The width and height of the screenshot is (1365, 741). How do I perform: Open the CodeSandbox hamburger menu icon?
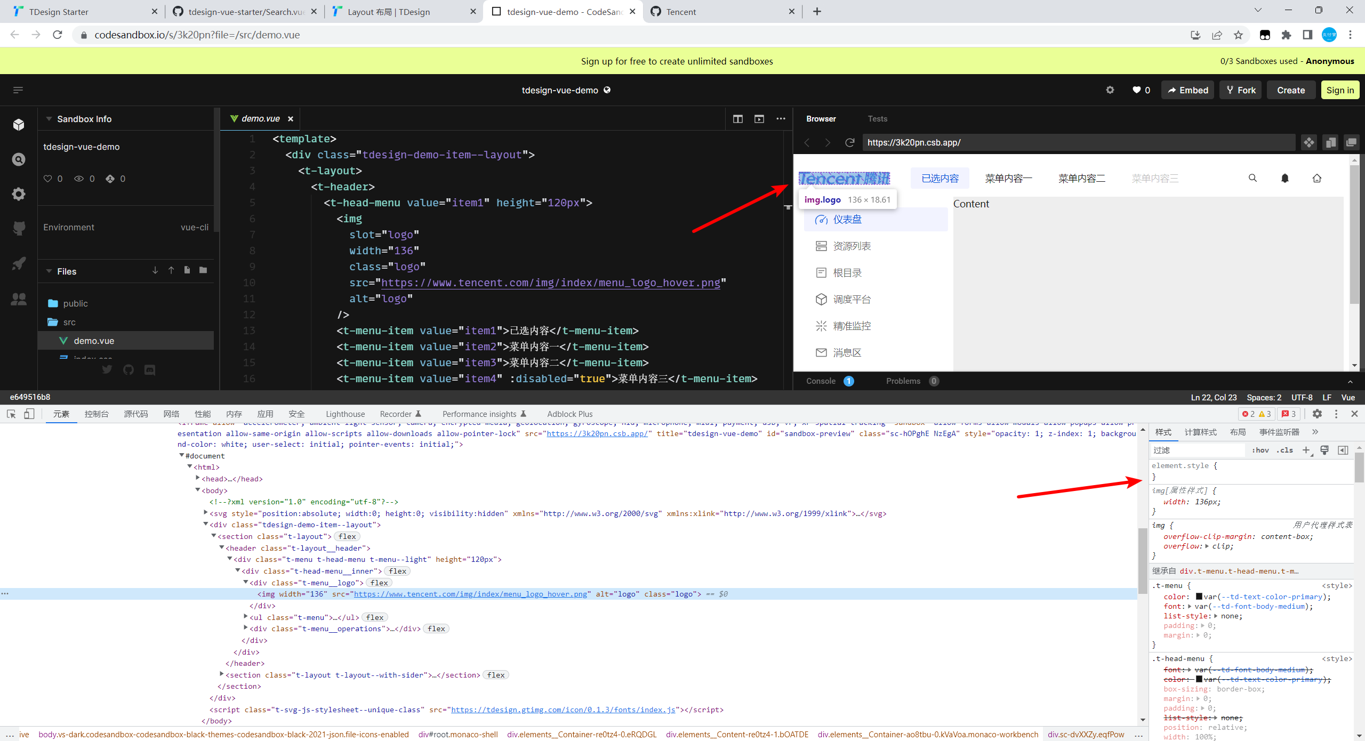pos(18,90)
